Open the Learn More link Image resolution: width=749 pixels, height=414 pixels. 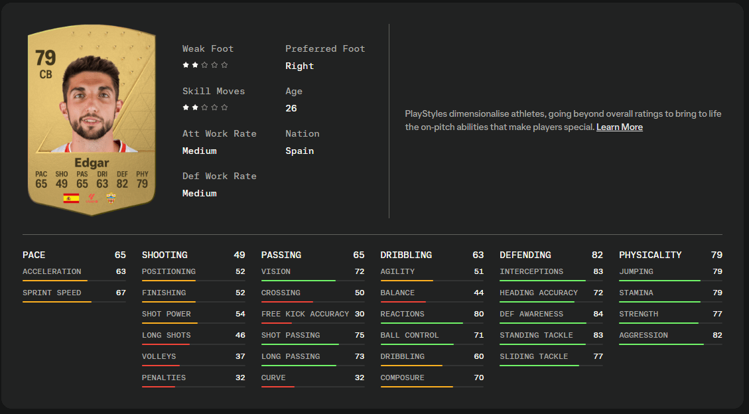(x=620, y=127)
